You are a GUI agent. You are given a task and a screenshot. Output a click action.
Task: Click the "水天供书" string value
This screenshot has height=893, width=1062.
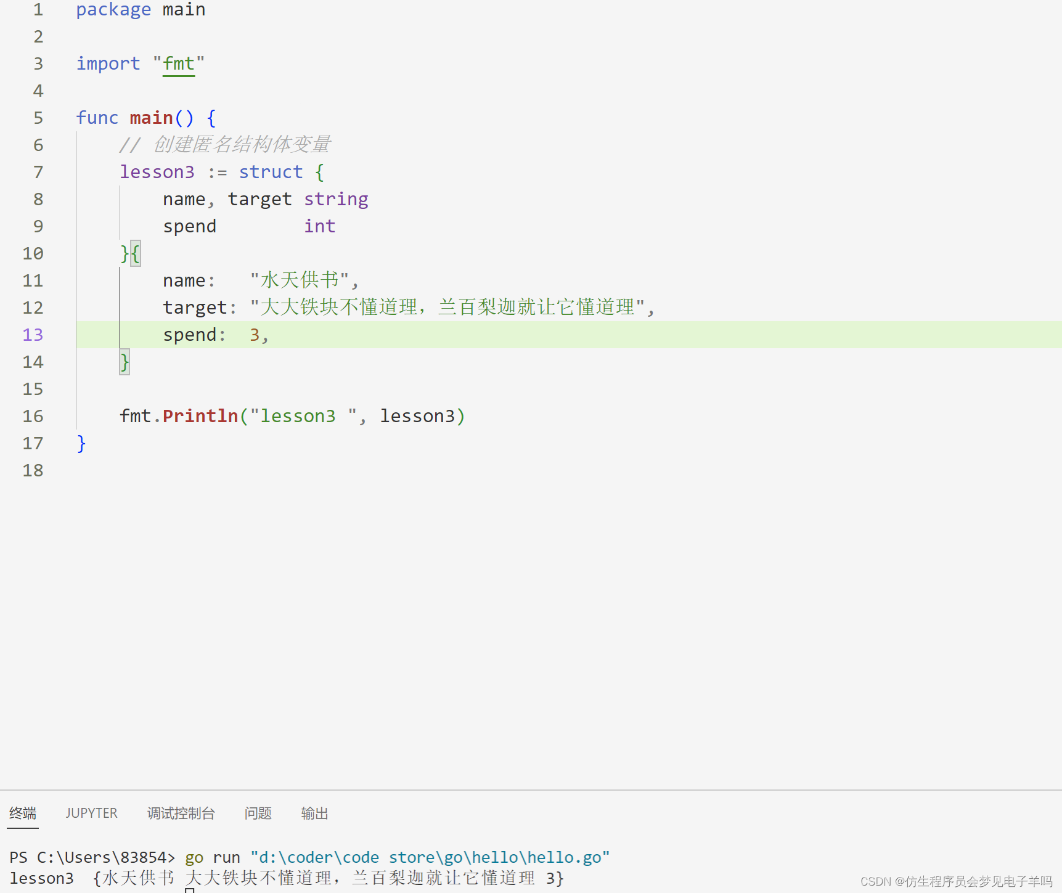(300, 280)
